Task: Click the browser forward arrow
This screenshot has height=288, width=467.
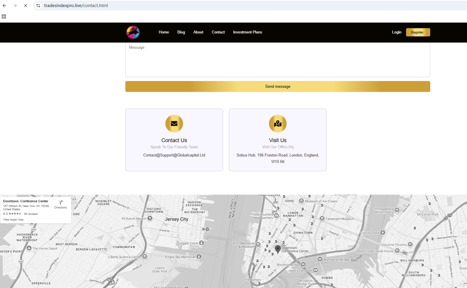Action: (15, 6)
